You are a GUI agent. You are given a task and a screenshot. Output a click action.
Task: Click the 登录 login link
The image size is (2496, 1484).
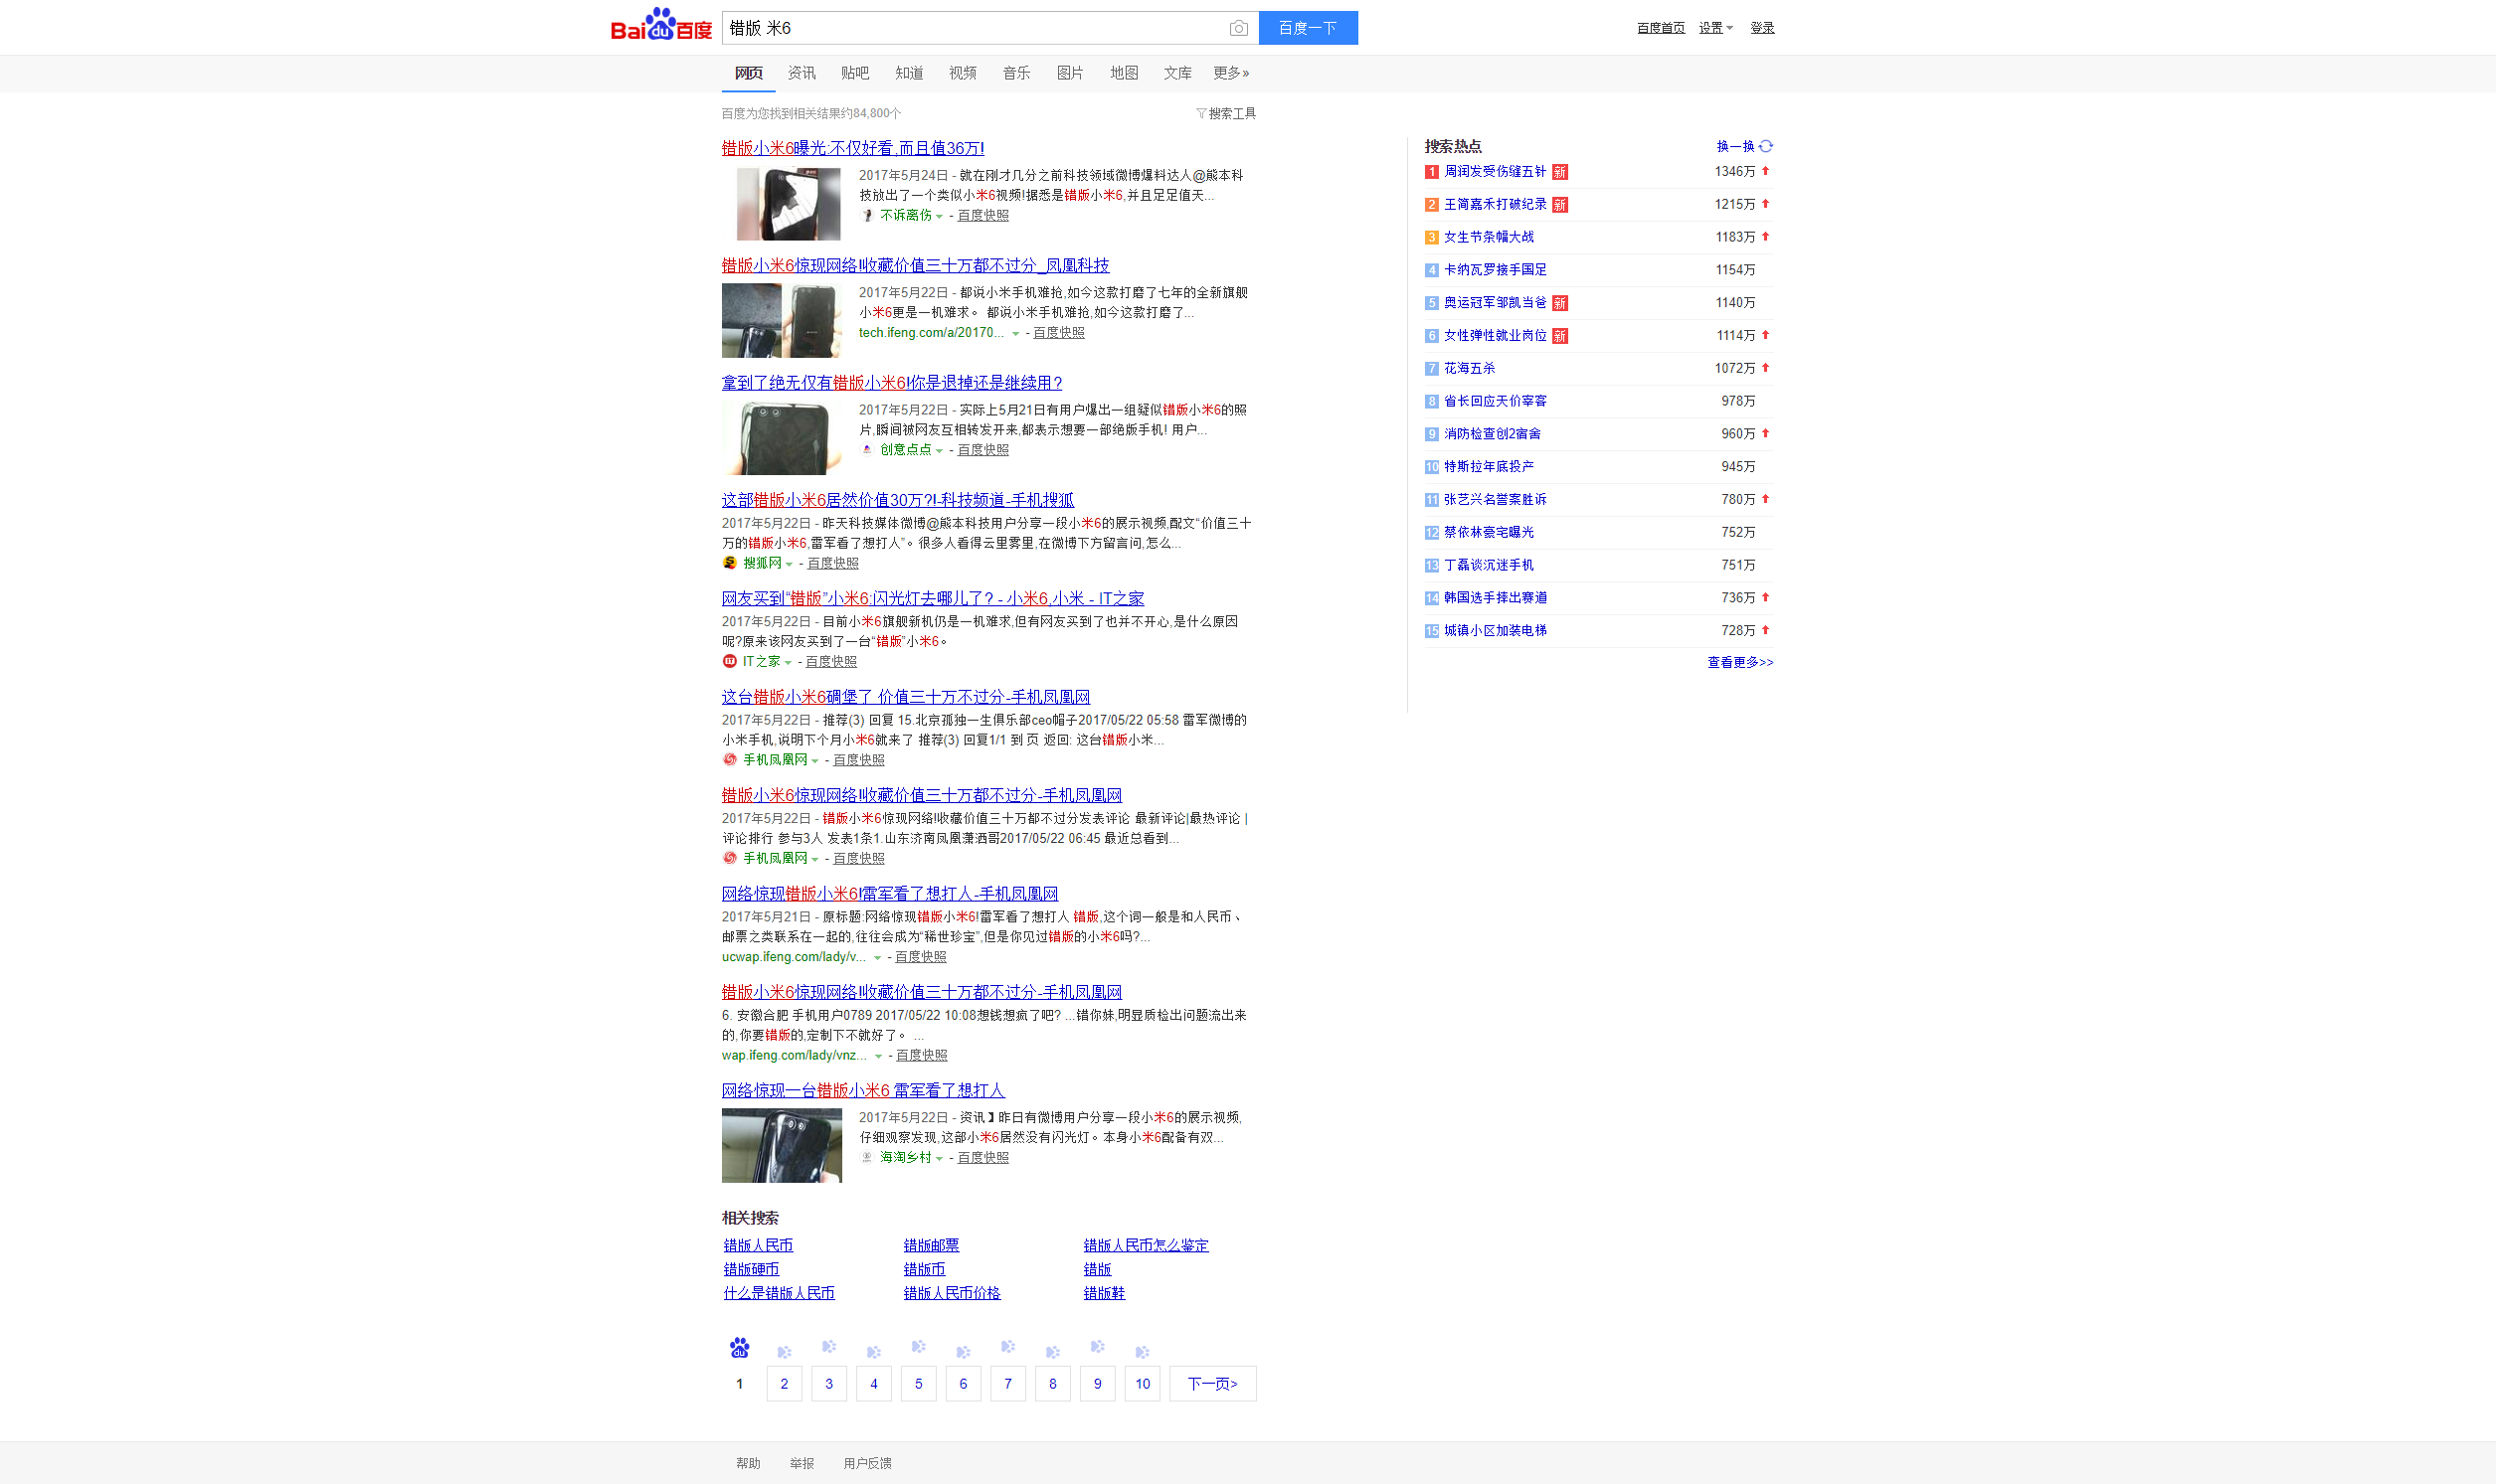1763,28
